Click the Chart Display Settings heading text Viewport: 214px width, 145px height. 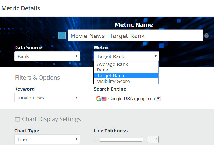pyautogui.click(x=51, y=119)
